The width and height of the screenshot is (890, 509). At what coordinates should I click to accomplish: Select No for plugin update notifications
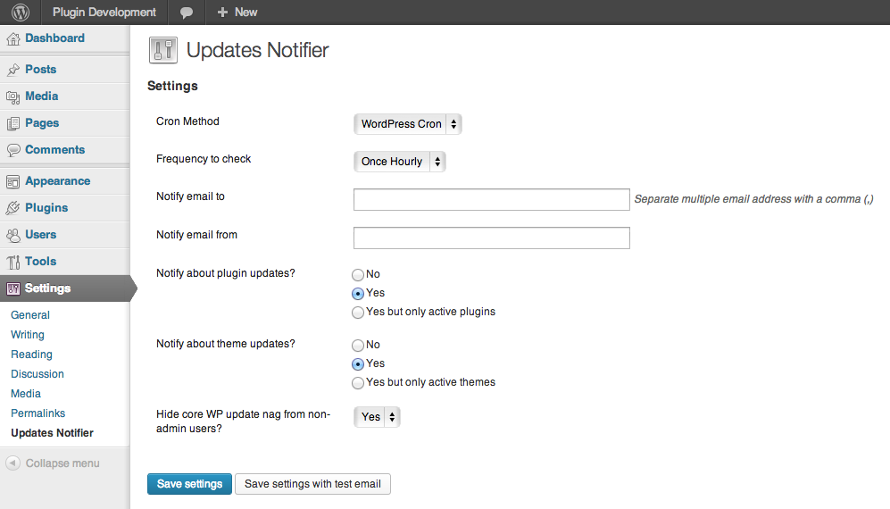[358, 275]
